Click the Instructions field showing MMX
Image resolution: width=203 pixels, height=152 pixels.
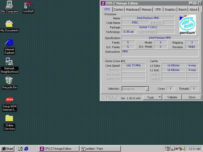coord(160,53)
